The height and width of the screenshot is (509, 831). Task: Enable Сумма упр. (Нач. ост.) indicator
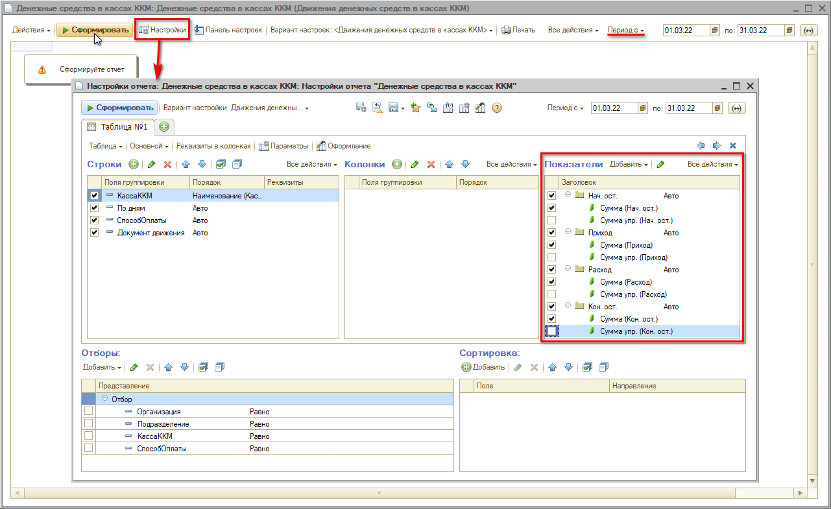pos(552,220)
